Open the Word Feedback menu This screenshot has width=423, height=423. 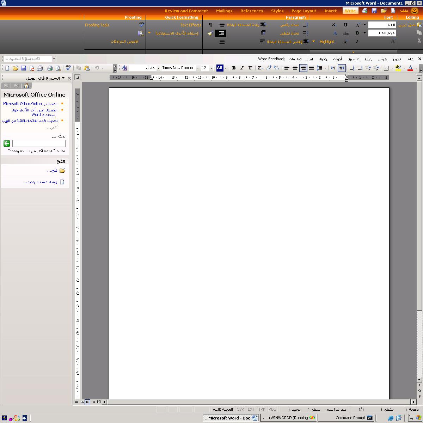click(271, 59)
